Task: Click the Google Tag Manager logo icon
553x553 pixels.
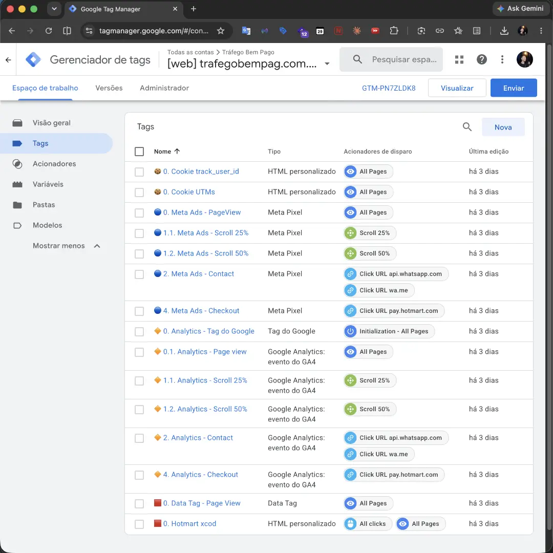Action: click(33, 59)
